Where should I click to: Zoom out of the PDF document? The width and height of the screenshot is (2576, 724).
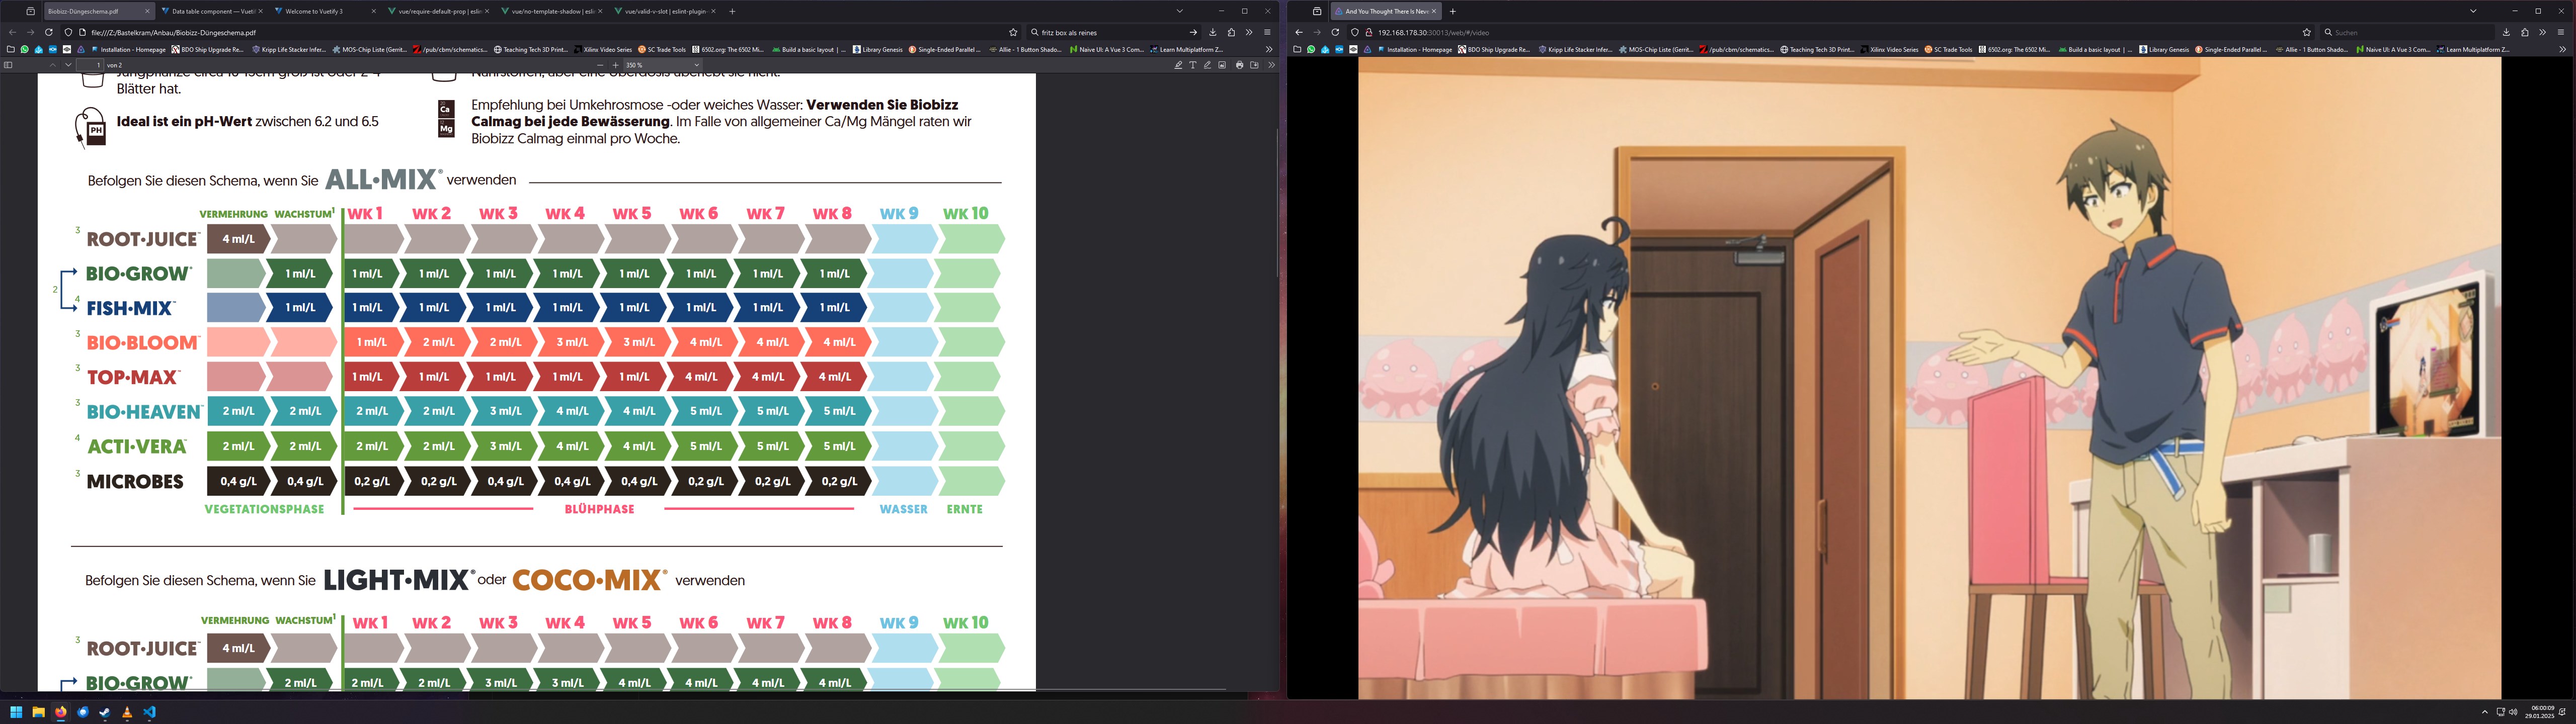(x=600, y=65)
